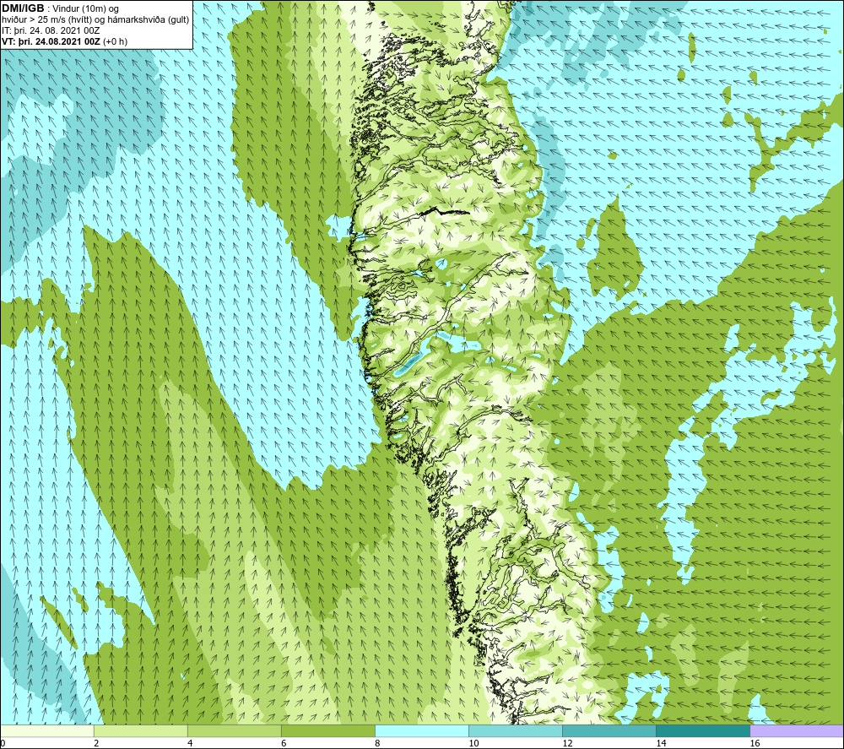Click the legend label 16
This screenshot has height=749, width=844.
click(x=754, y=744)
